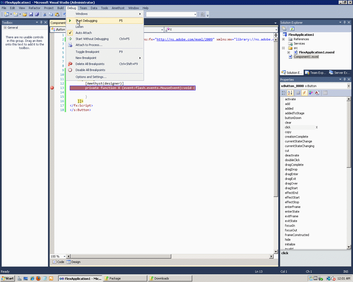353x282 pixels.
Task: Open Internet Explorer from quick launch
Action: tap(32, 278)
